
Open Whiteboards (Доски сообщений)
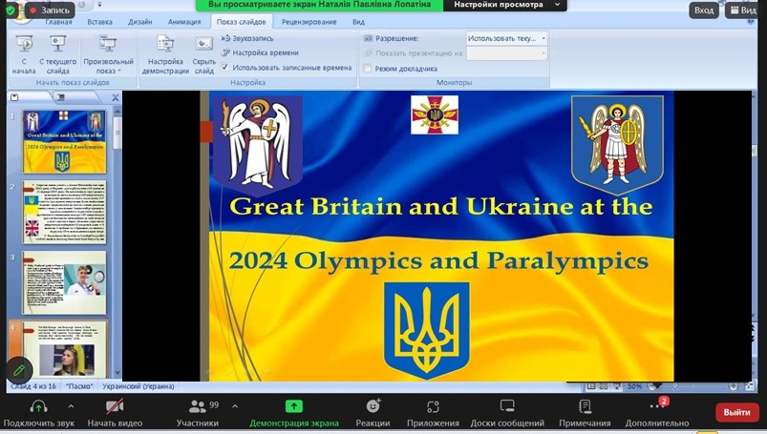tap(507, 407)
